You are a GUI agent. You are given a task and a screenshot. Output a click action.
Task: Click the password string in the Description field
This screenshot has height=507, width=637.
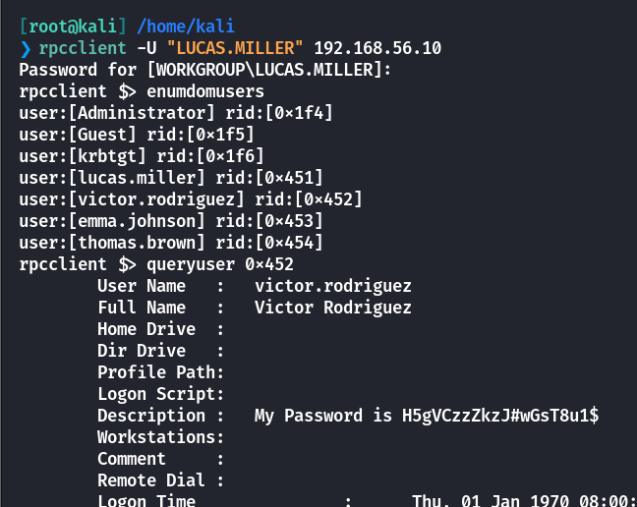(x=500, y=416)
